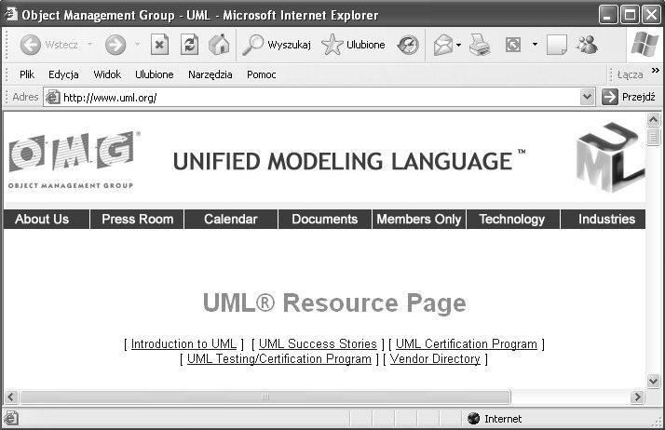Viewport: 665px width, 430px height.
Task: Click the status bar page icon
Action: 11,418
